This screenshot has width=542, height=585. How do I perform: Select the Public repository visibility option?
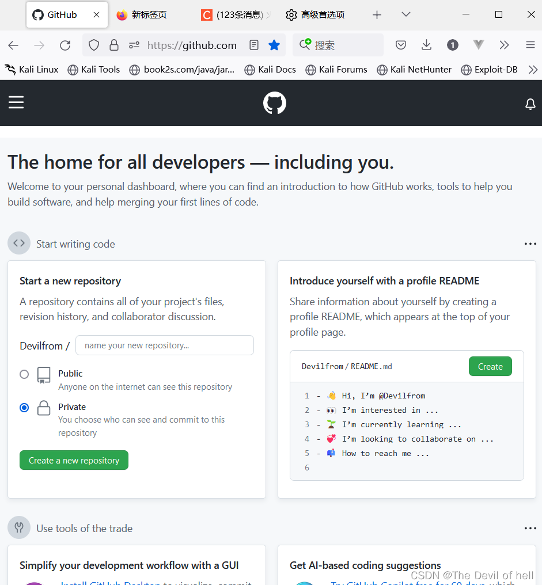coord(24,374)
